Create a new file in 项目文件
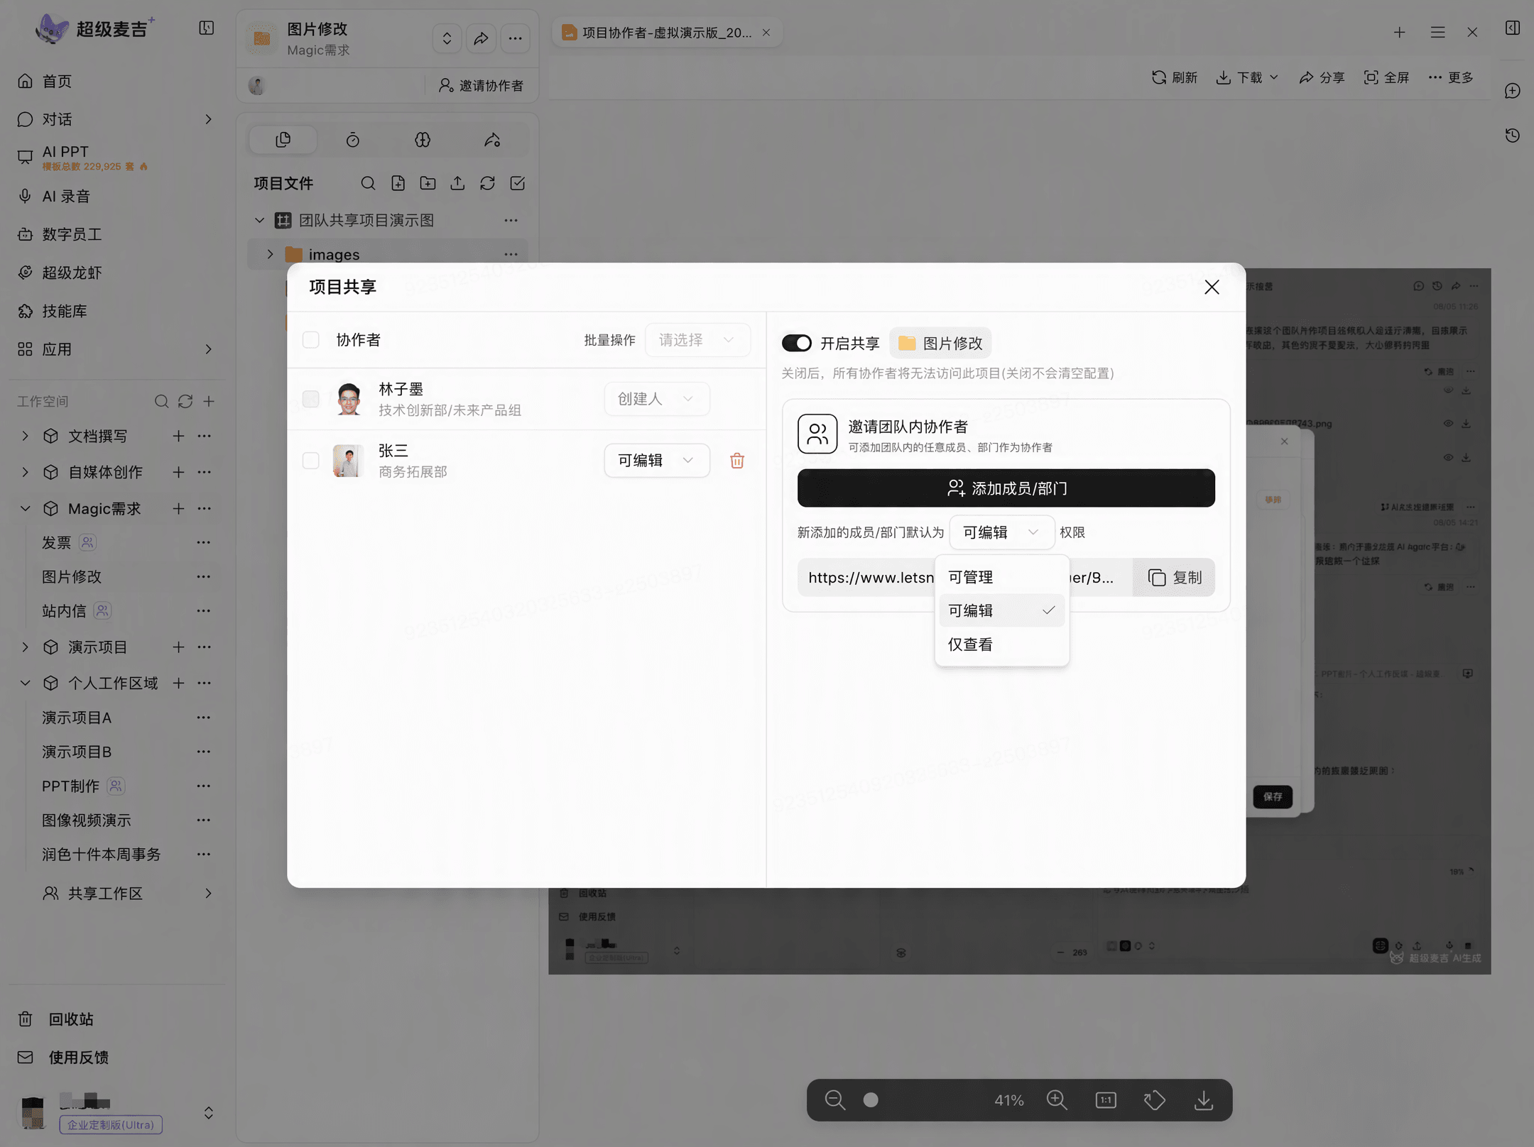The height and width of the screenshot is (1147, 1534). (x=398, y=183)
